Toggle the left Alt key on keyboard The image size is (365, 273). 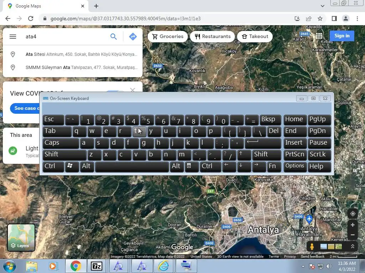pyautogui.click(x=87, y=167)
